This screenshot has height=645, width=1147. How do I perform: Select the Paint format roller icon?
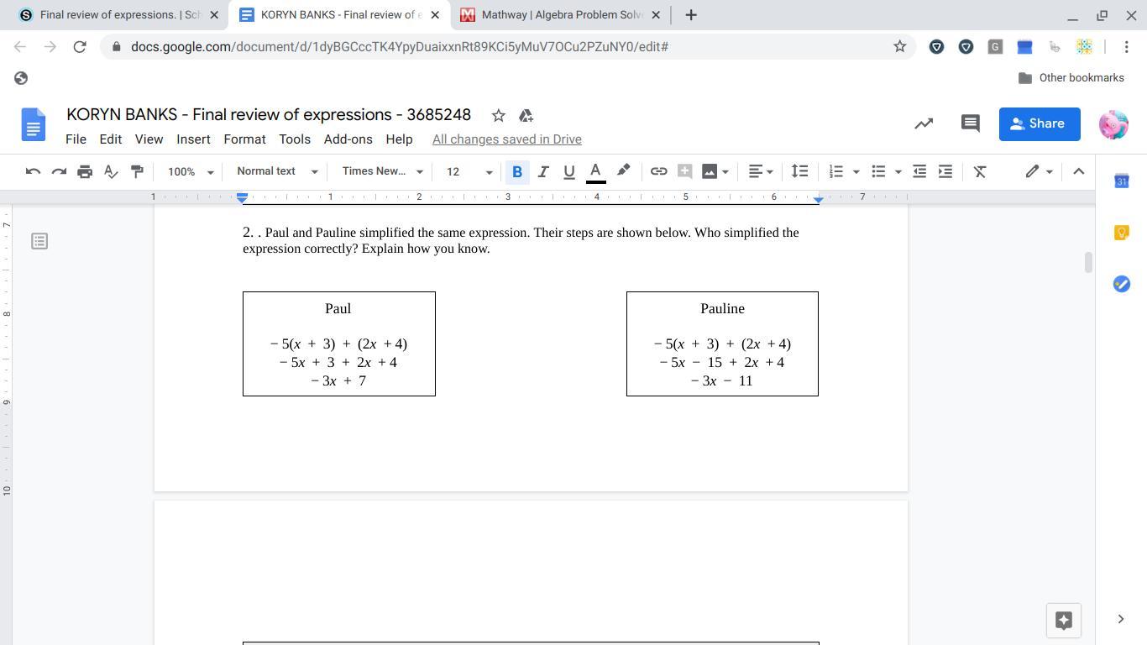pyautogui.click(x=137, y=171)
